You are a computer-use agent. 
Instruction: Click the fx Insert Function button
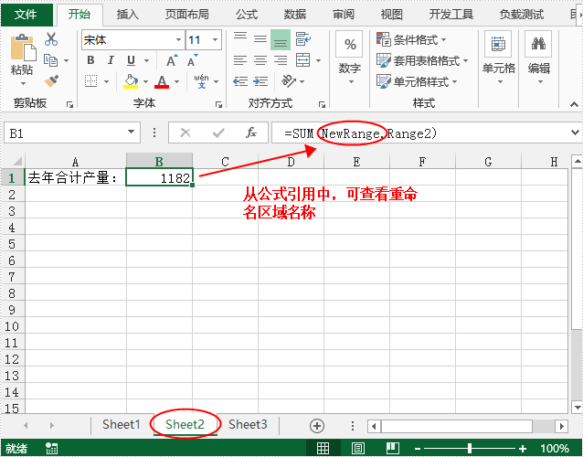click(x=251, y=133)
